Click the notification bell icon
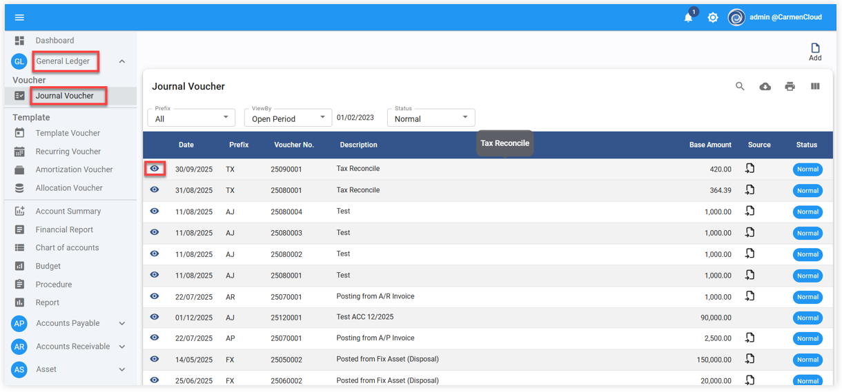The image size is (842, 392). (688, 18)
